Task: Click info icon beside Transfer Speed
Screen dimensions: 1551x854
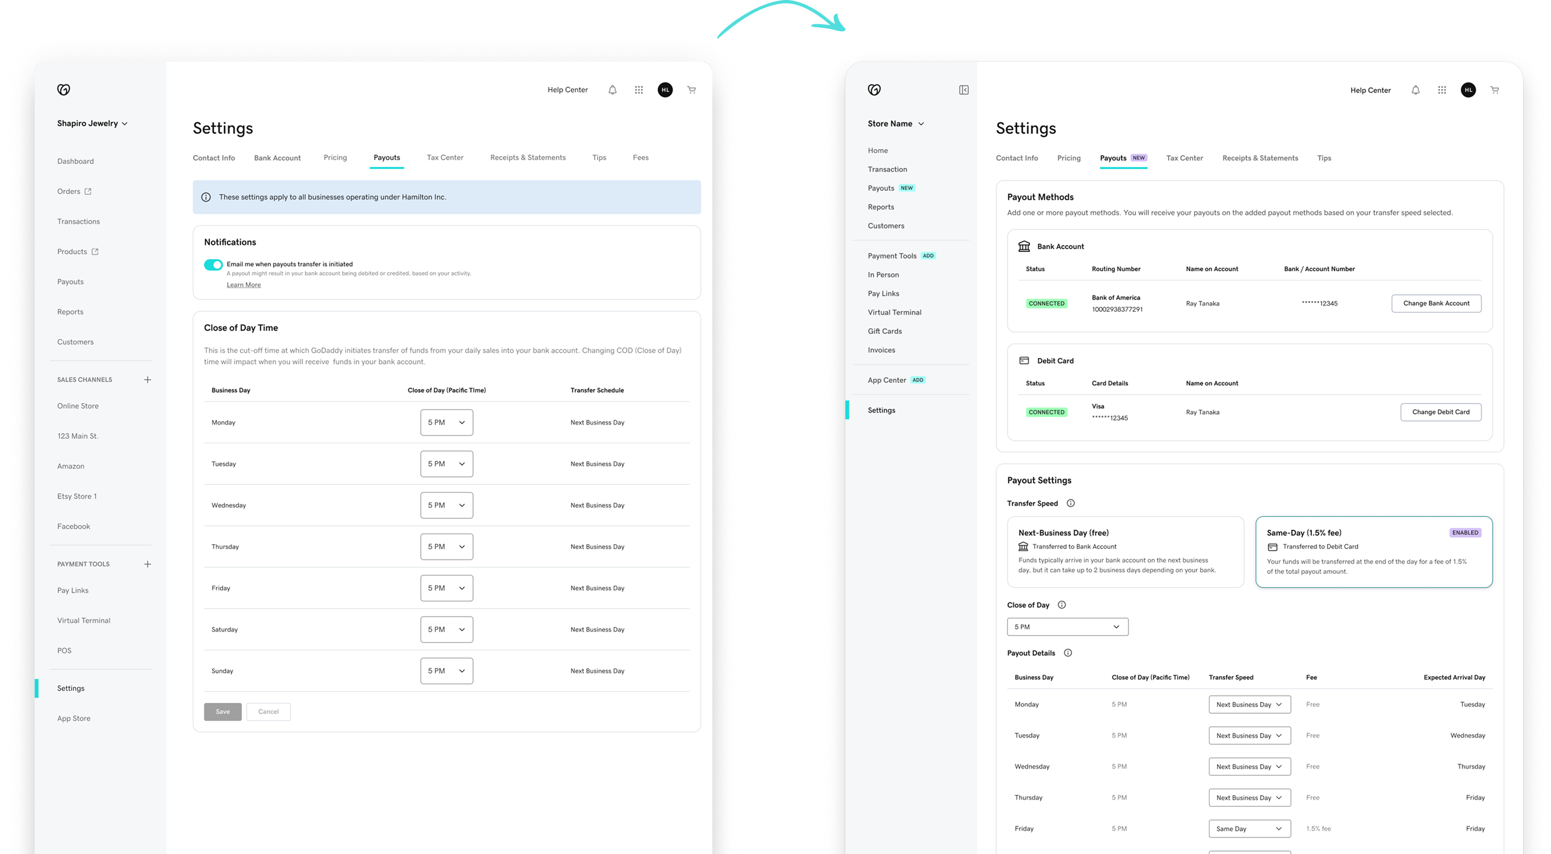Action: (1070, 504)
